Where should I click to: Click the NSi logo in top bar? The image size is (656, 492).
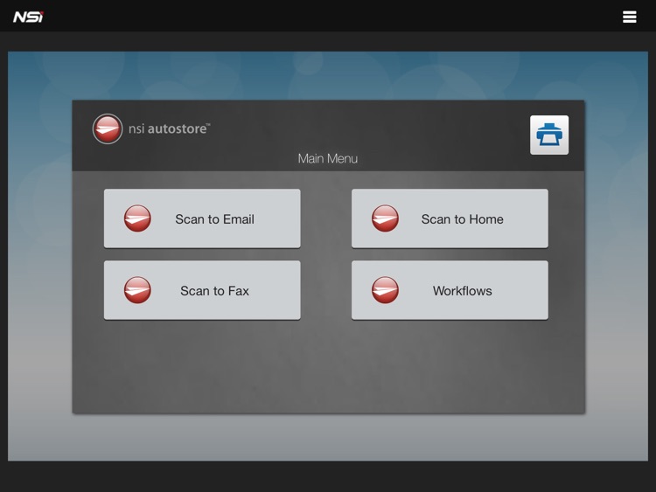tap(28, 17)
